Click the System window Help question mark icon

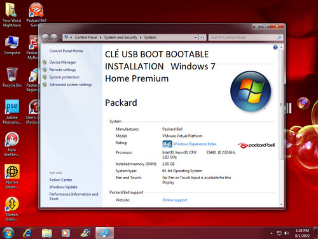(275, 47)
